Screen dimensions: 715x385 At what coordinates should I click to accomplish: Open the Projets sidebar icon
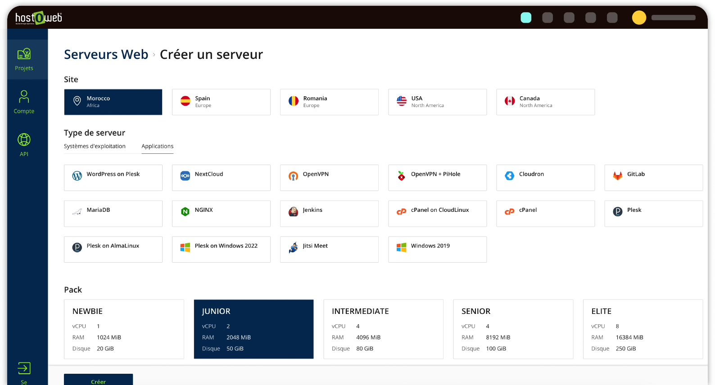(24, 54)
